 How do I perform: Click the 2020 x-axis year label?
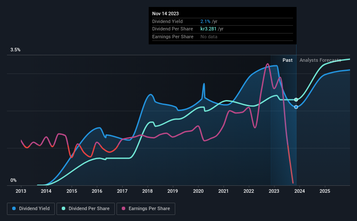pos(198,191)
